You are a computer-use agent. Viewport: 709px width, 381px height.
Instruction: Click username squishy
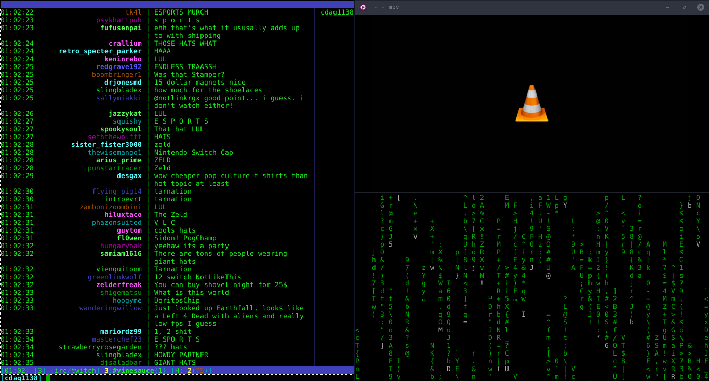coord(127,121)
